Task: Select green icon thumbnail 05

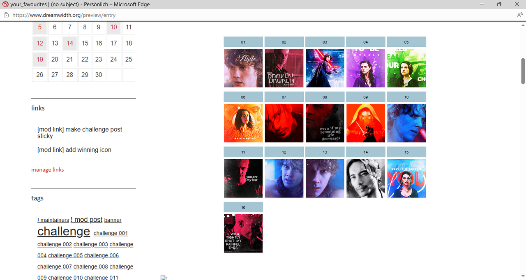Action: click(x=406, y=68)
